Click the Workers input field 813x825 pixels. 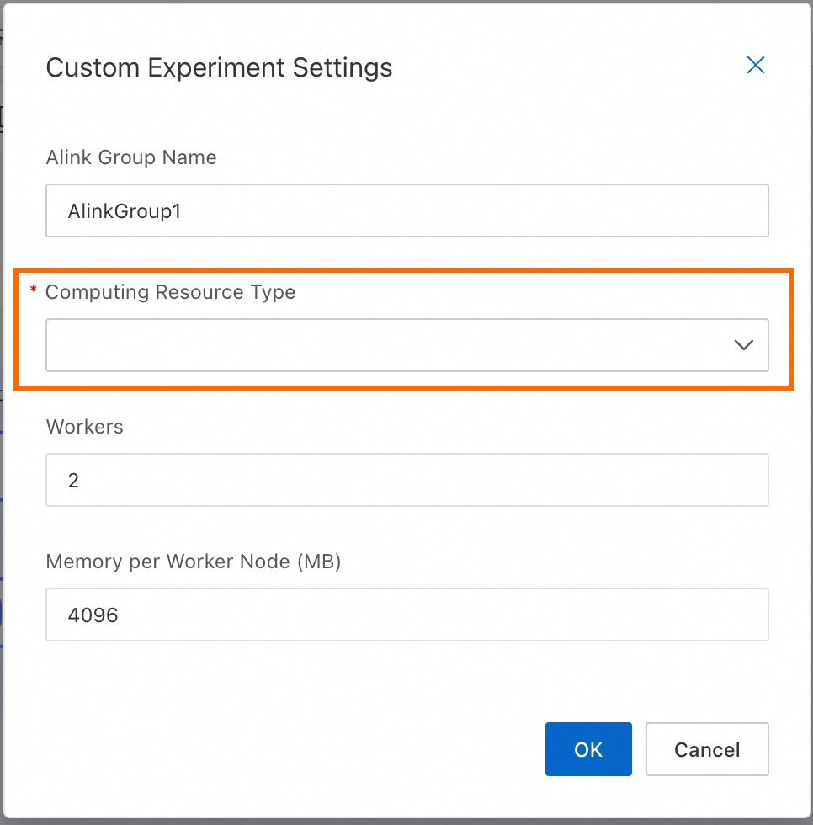click(x=406, y=480)
